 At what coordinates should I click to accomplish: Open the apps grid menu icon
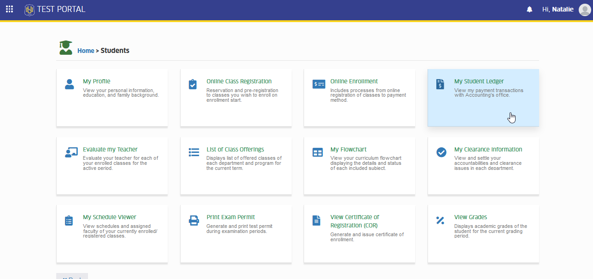point(9,9)
